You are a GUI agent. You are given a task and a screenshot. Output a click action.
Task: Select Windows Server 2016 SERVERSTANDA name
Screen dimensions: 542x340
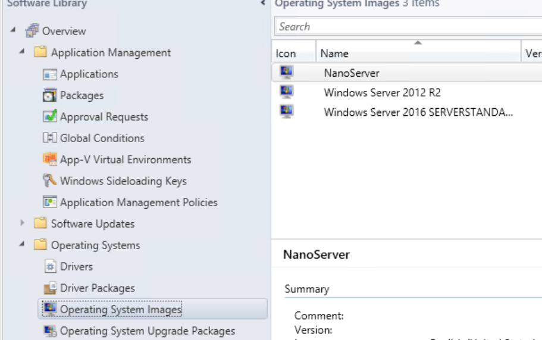pos(418,112)
